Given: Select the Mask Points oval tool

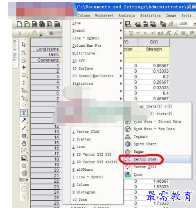Looking at the screenshot, I should (24, 90).
